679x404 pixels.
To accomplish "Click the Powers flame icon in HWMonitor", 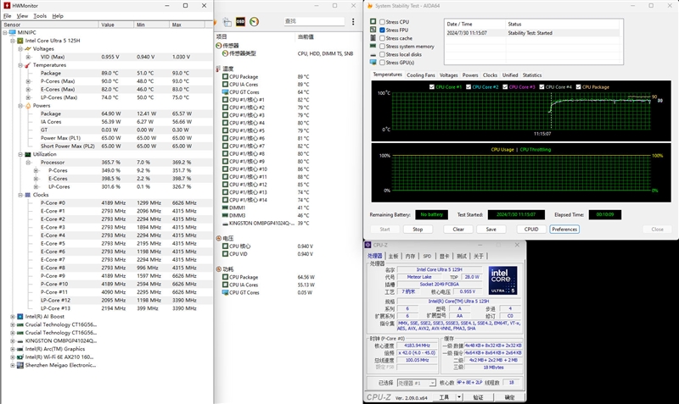I will pos(28,105).
